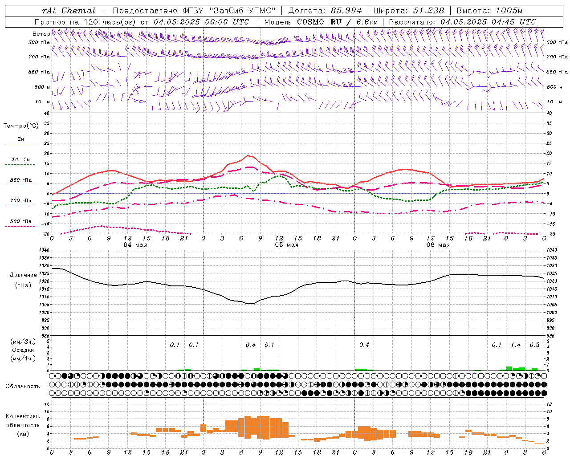570x456 pixels.
Task: Select the left 700 гПа wind level label
Action: (39, 57)
